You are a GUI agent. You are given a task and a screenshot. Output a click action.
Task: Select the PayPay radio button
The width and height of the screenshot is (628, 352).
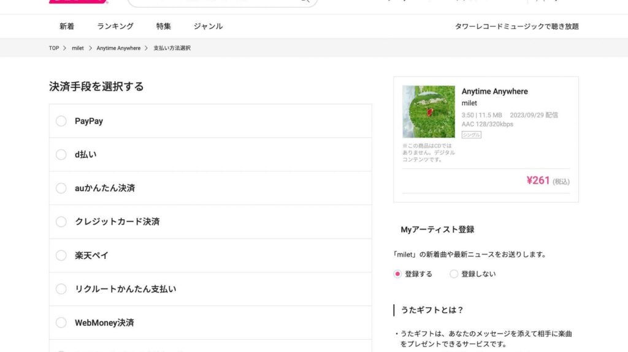(61, 121)
